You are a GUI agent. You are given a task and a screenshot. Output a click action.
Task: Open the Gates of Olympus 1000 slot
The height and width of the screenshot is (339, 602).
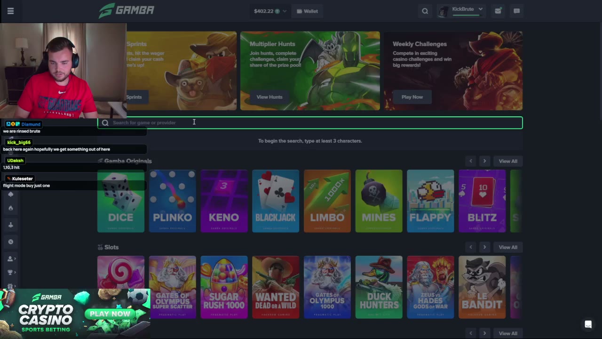[x=327, y=287]
